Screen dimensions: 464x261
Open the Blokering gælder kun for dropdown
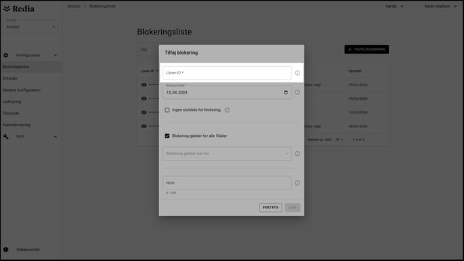tap(227, 154)
